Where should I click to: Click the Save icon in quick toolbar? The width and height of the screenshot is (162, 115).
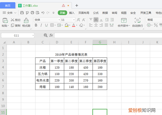[22, 13]
